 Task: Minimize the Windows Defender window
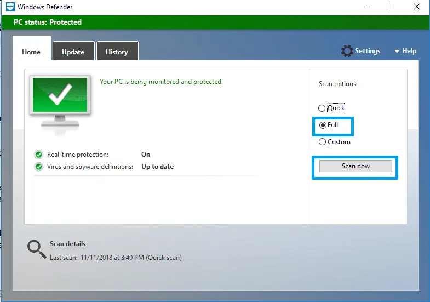pos(366,7)
